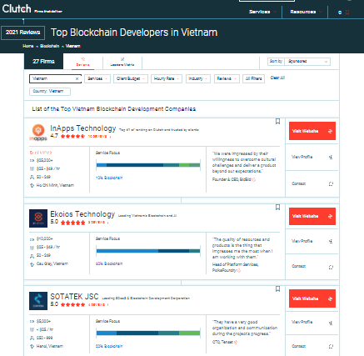Screen dimensions: 364x356
Task: Expand the Industry filter
Action: [x=198, y=78]
